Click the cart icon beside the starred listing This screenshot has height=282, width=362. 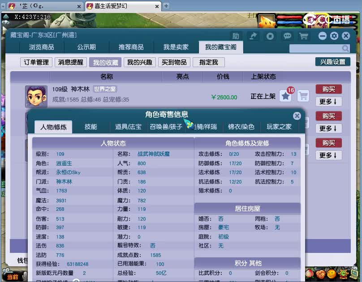302,96
